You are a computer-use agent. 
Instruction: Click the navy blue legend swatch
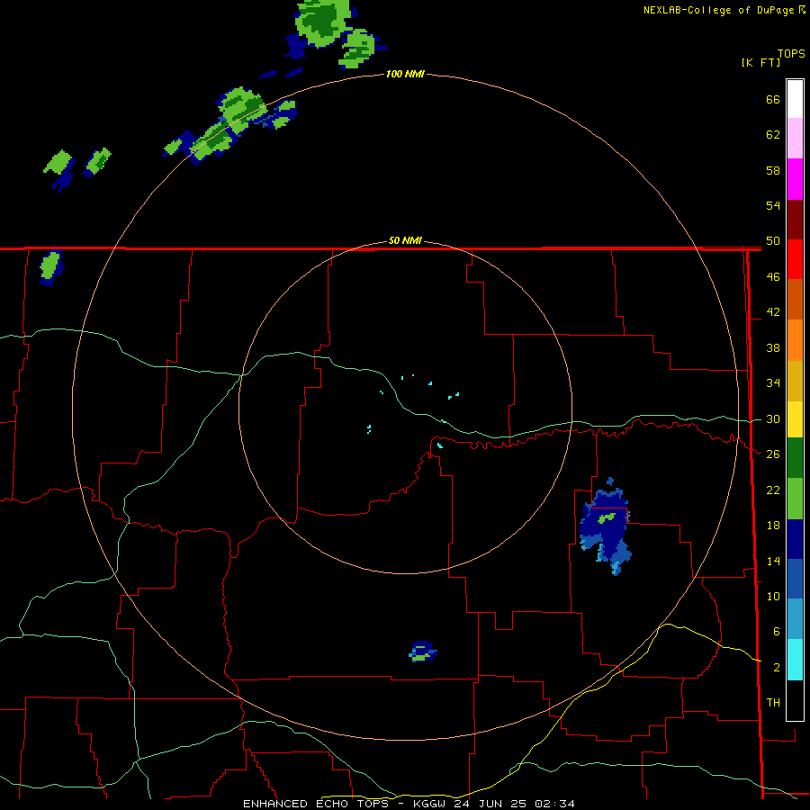795,539
